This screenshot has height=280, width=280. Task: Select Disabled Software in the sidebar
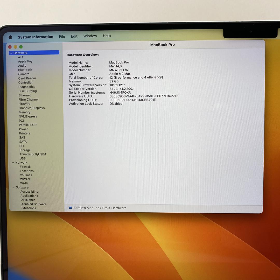point(33,204)
